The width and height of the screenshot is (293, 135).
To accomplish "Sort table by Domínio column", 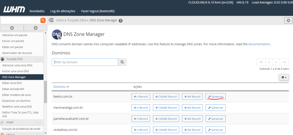I will [61, 87].
